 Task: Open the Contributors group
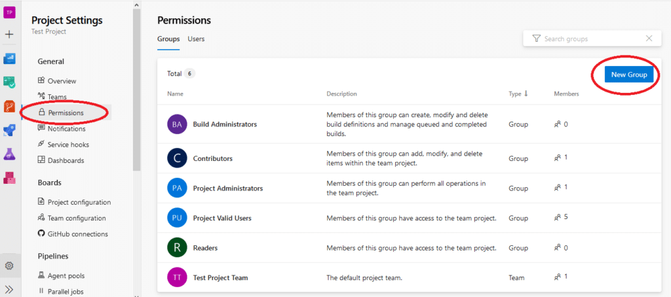213,158
